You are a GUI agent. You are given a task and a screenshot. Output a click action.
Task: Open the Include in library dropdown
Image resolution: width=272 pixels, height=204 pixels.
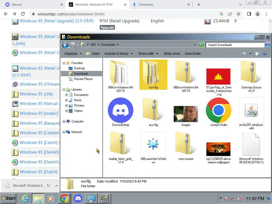(x=118, y=54)
